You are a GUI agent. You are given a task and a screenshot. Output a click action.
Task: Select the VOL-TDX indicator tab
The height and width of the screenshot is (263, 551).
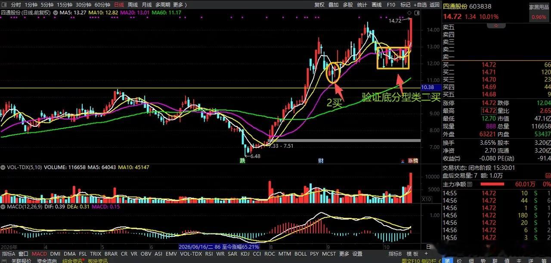[191, 254]
